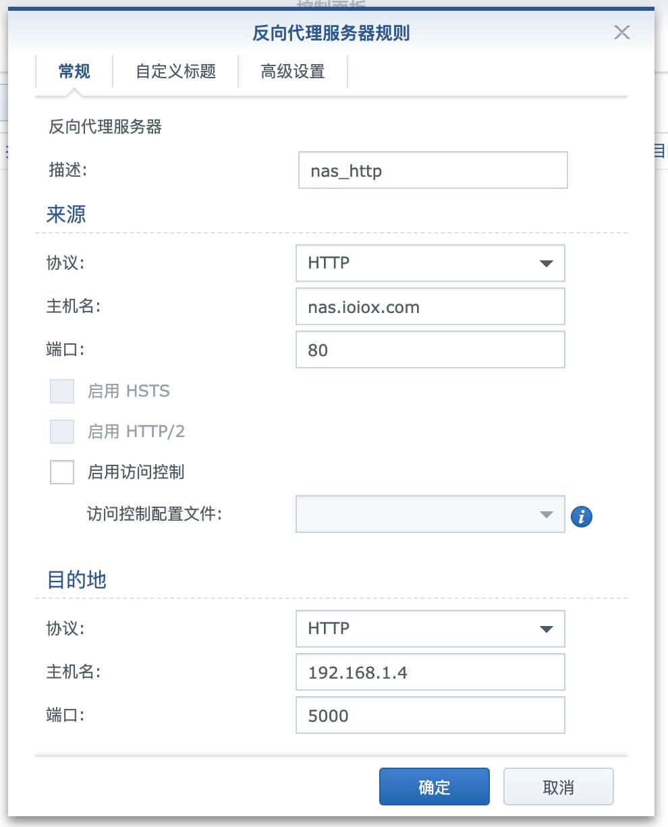
Task: Open the 高级设置 tab
Action: 293,72
